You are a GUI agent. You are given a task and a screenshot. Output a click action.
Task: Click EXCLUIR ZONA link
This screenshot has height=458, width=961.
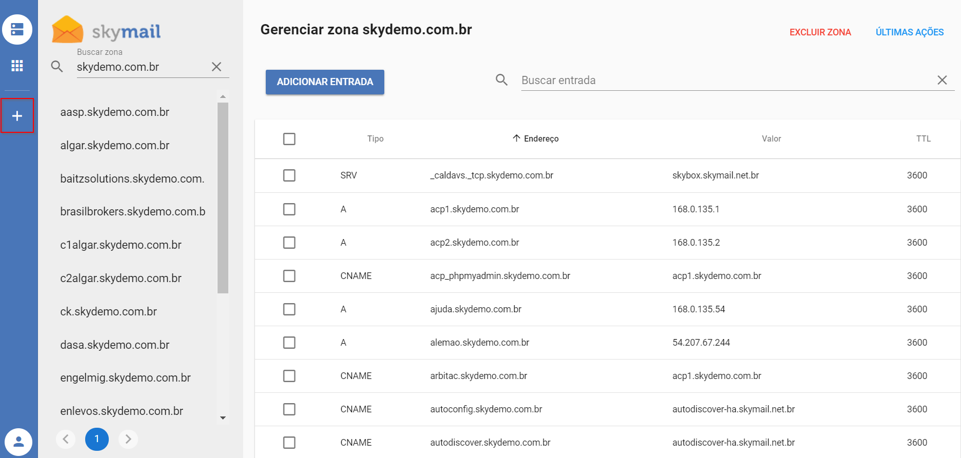point(820,32)
